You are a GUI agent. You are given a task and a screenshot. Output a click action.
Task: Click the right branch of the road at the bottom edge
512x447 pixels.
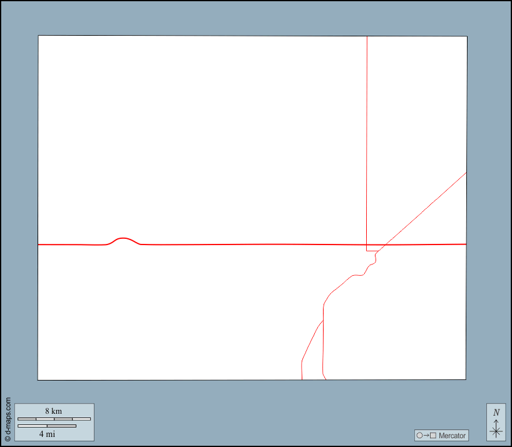324,376
